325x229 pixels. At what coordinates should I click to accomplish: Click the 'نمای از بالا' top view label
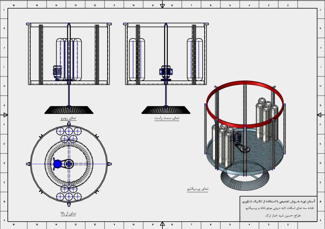(68, 213)
